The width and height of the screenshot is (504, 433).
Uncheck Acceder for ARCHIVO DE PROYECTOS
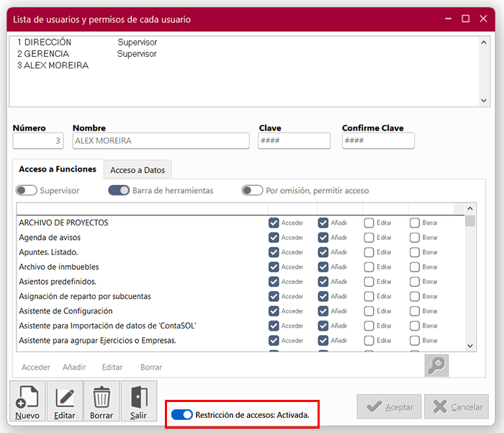274,223
